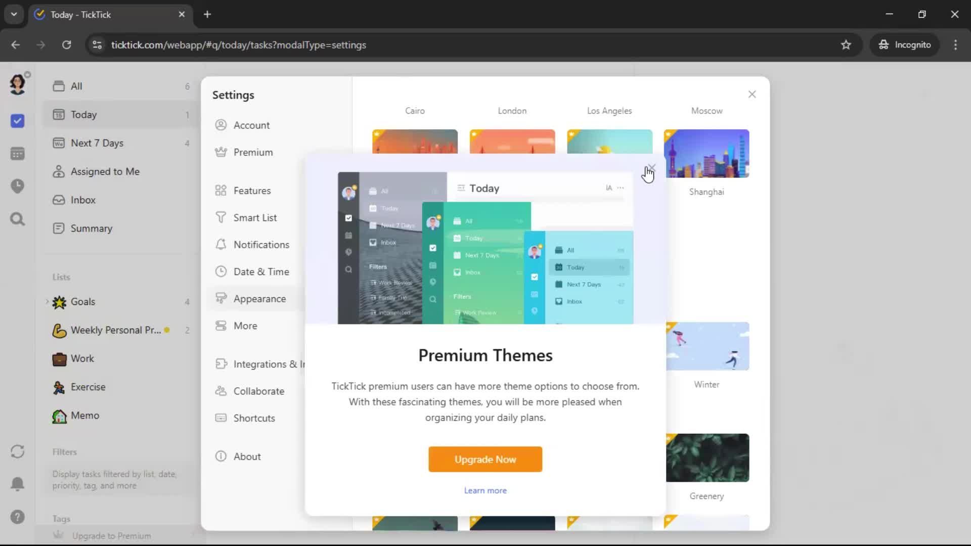Click the task checkbox icon in left rail
The image size is (971, 546).
17,121
